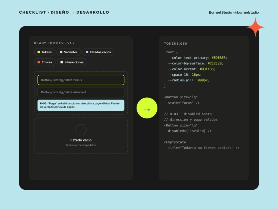The height and width of the screenshot is (209, 278).
Task: Click the "// dirección y pago válidos" comment
Action: (191, 120)
